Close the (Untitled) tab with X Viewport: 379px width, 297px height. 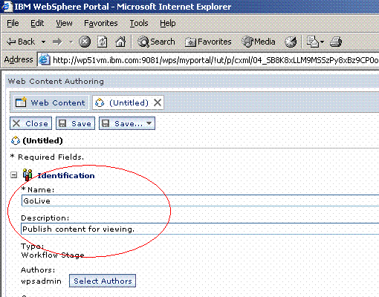coord(158,102)
